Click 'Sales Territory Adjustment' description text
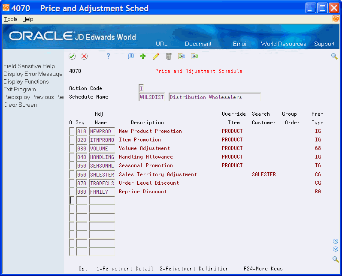 click(x=158, y=174)
